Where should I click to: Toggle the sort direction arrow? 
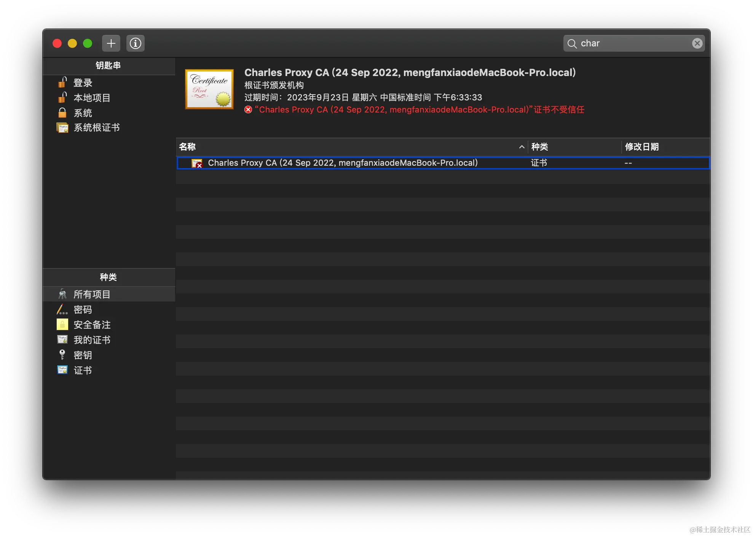pos(522,147)
